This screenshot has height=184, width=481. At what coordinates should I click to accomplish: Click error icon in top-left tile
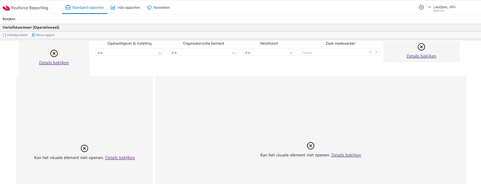pyautogui.click(x=54, y=53)
